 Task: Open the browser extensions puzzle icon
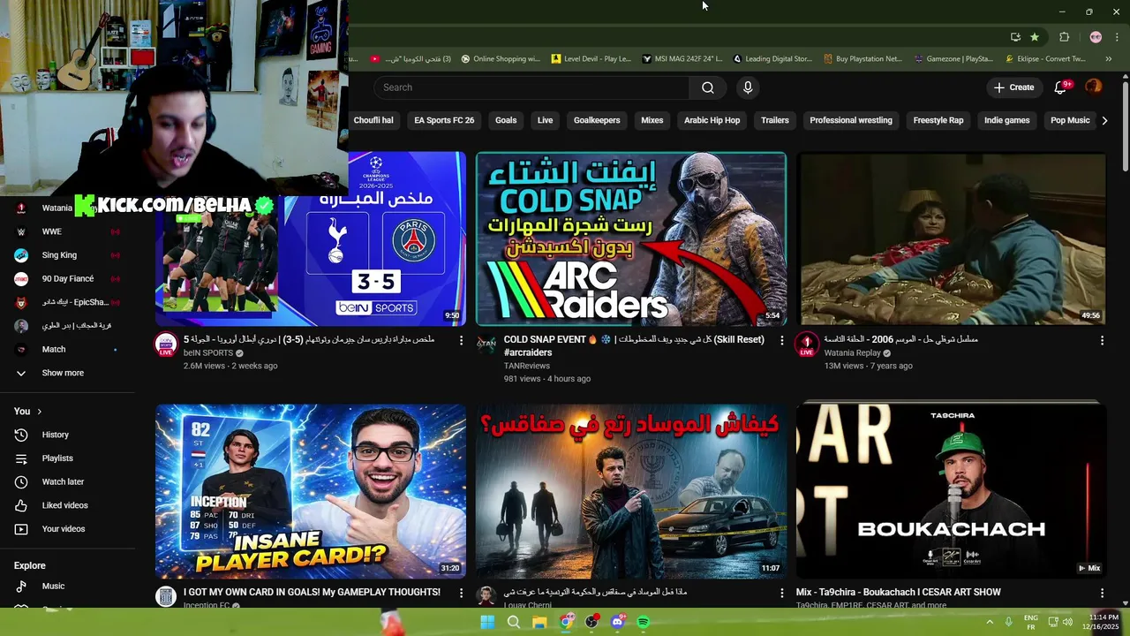pyautogui.click(x=1064, y=37)
